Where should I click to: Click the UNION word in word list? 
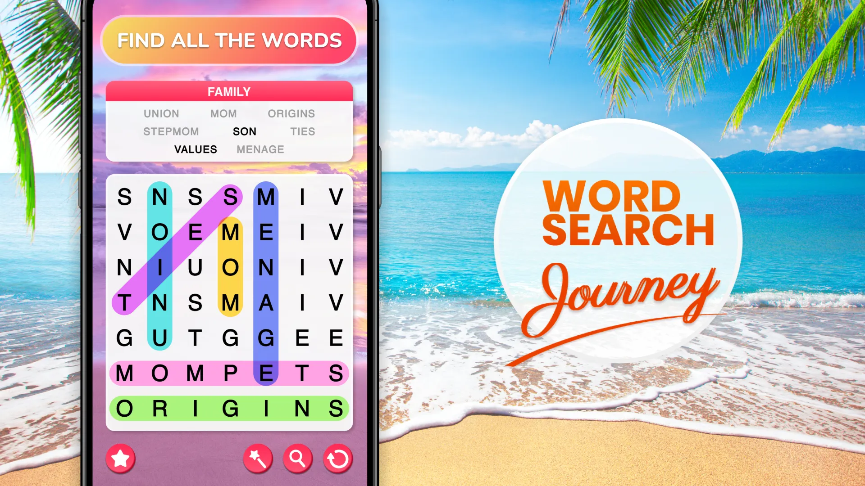[160, 113]
